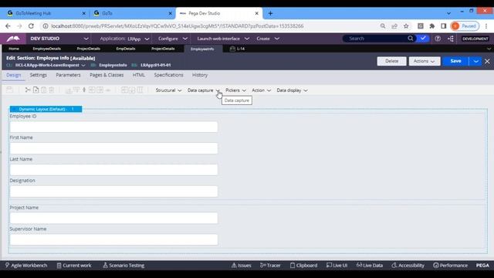Launch Tracer from the bottom toolbar
Image resolution: width=494 pixels, height=278 pixels.
coord(270,266)
